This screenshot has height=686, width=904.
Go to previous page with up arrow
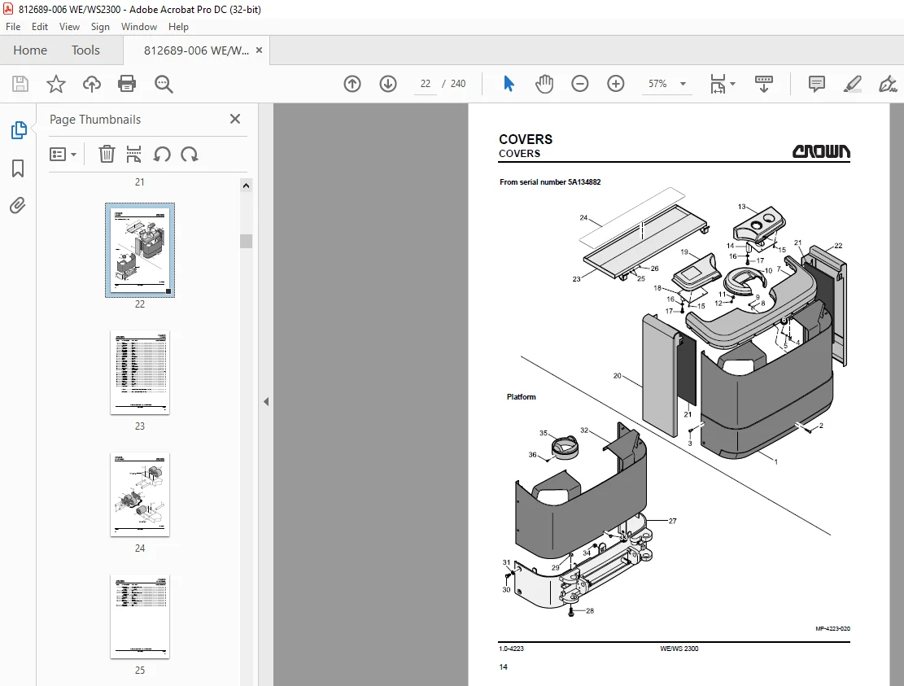pyautogui.click(x=352, y=84)
